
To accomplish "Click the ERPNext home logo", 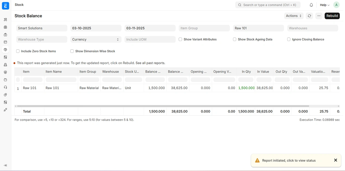I will point(5,5).
